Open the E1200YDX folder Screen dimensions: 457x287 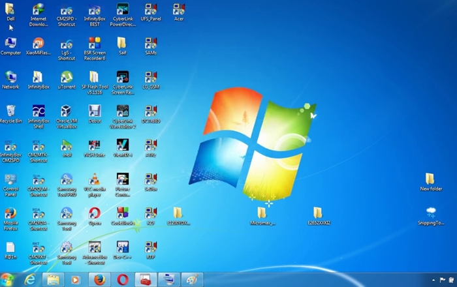click(178, 217)
